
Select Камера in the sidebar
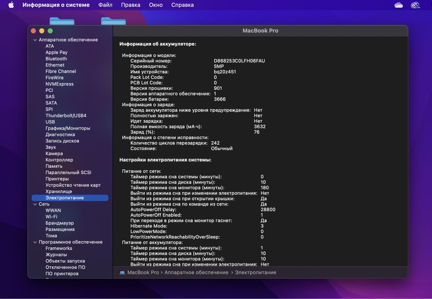[x=54, y=154]
